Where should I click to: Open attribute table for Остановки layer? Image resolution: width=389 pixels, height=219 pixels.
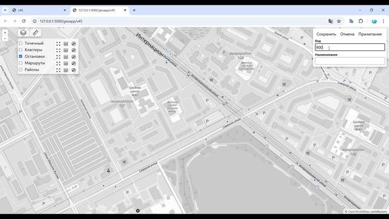66,57
